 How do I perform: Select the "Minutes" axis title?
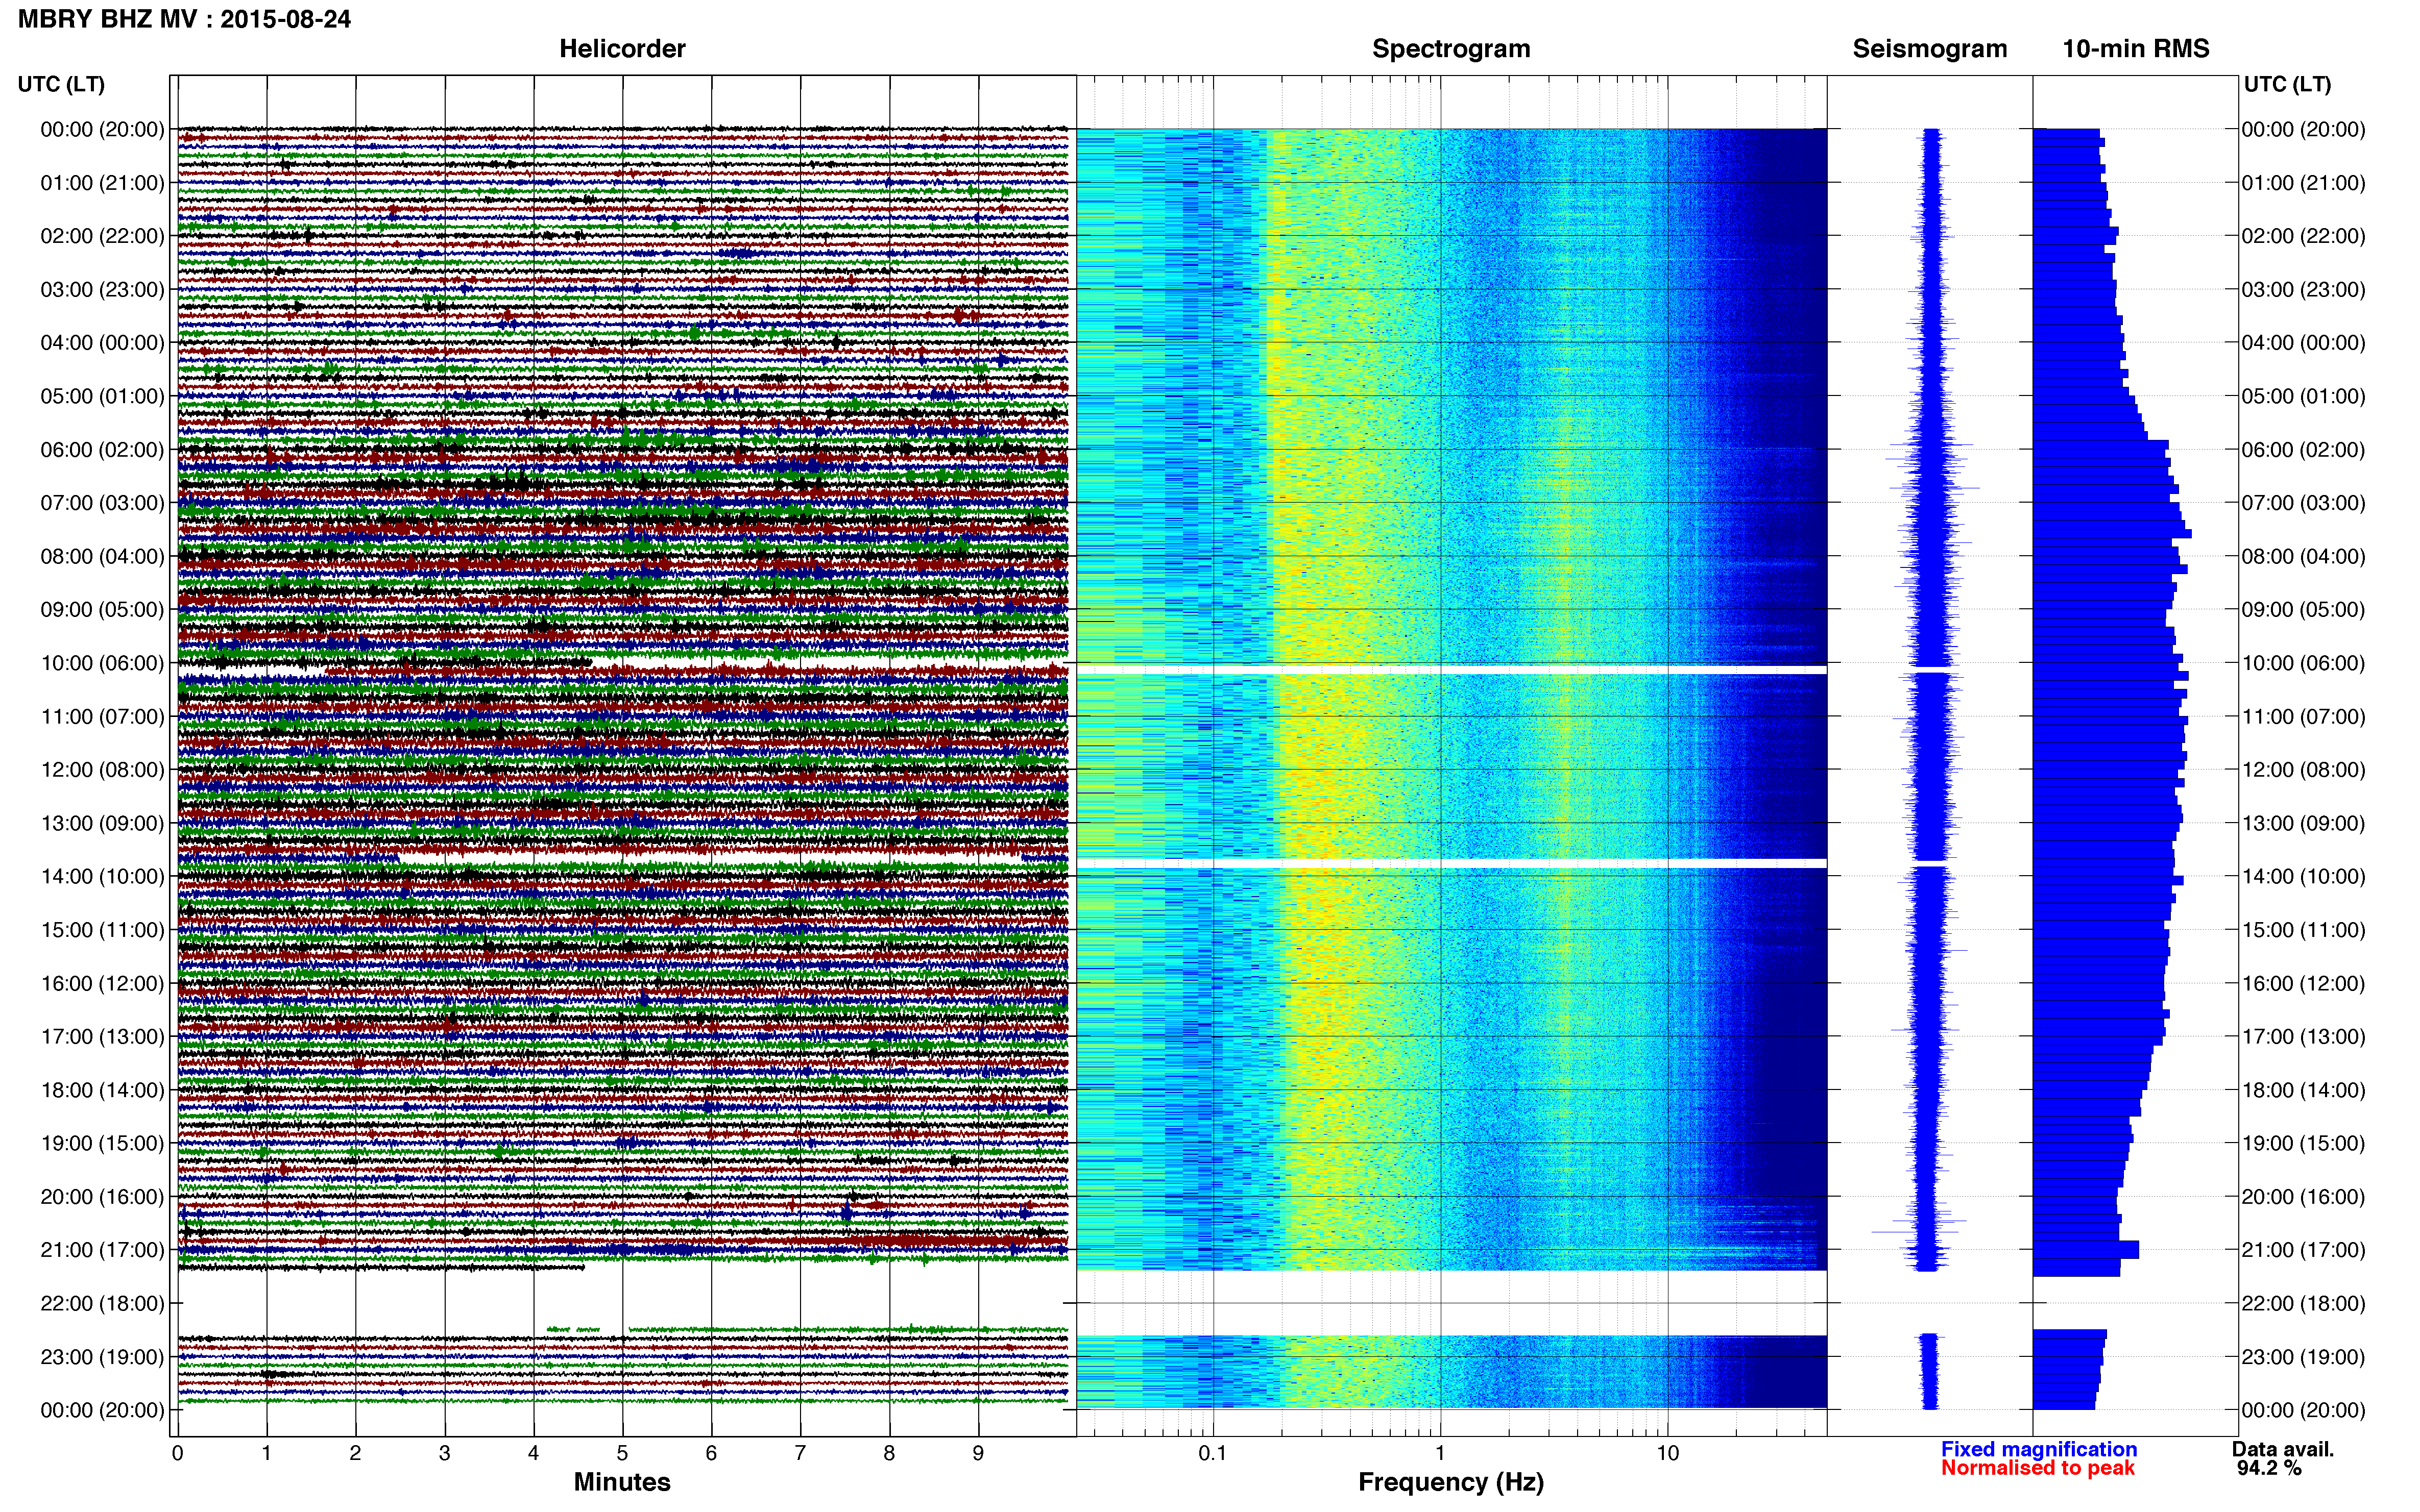pyautogui.click(x=622, y=1482)
